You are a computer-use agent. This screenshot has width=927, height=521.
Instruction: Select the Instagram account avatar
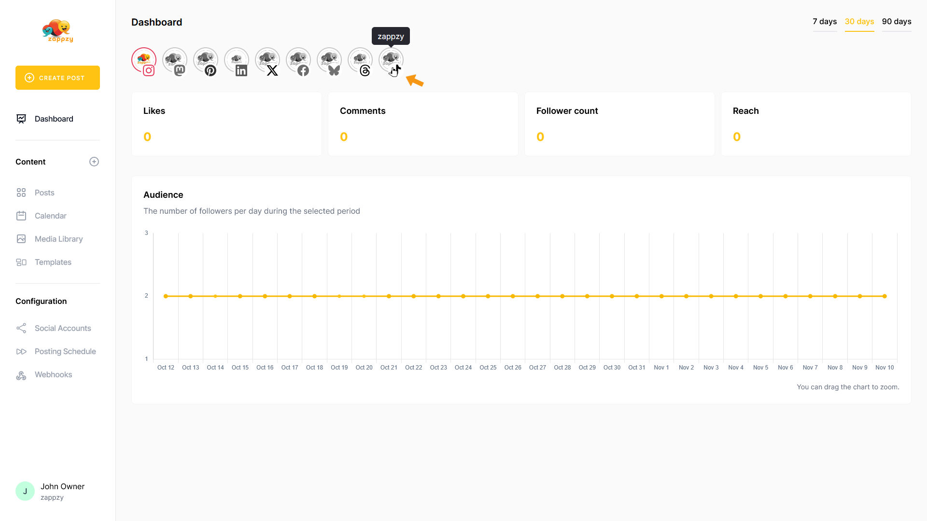click(144, 60)
